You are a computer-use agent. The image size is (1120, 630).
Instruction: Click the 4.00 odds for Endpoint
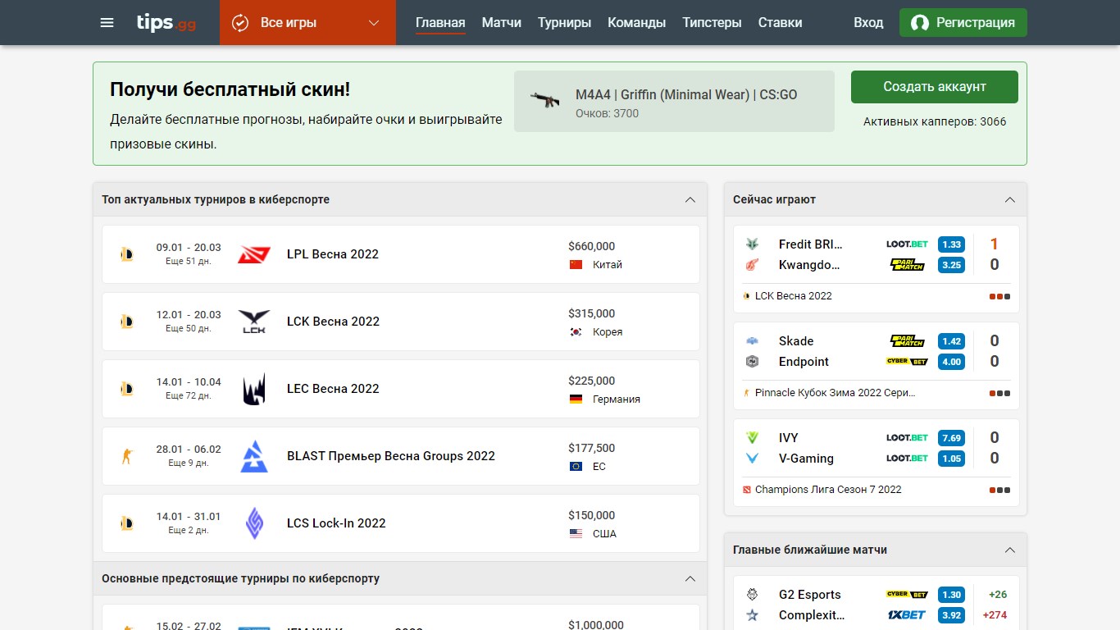(951, 362)
